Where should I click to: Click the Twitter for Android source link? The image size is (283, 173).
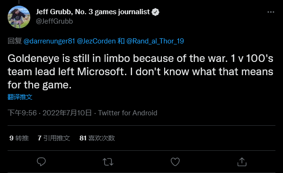tap(128, 113)
